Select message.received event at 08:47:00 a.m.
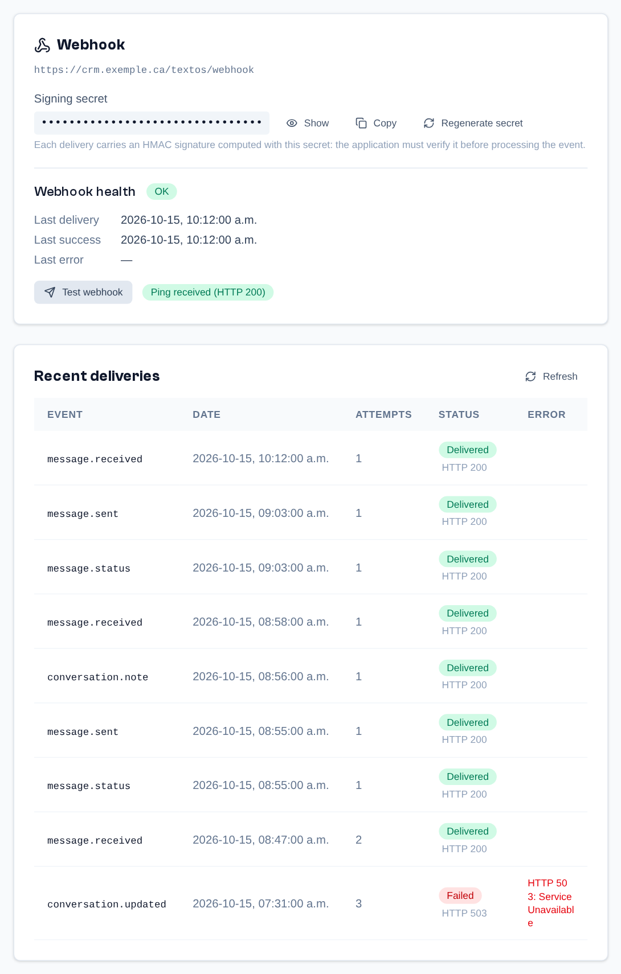The width and height of the screenshot is (621, 974). pos(95,840)
